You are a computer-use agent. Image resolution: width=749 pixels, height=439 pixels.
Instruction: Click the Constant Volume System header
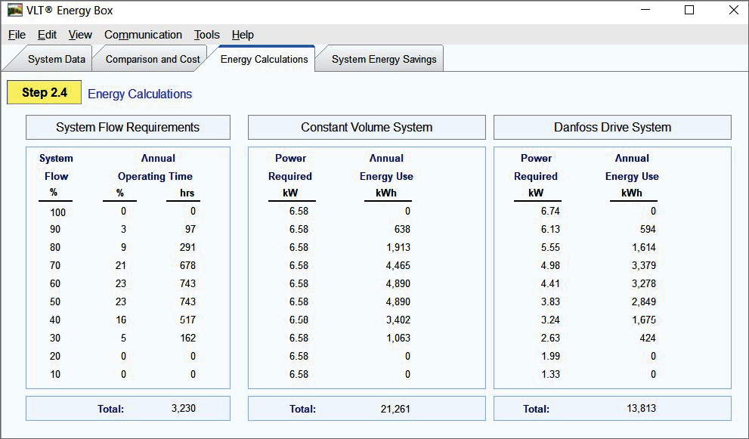(x=367, y=128)
